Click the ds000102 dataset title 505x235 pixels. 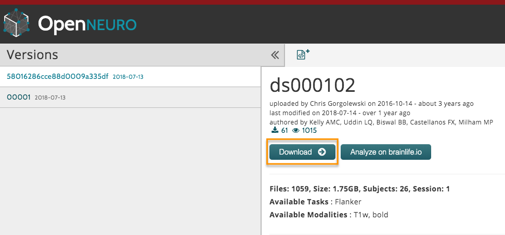[x=313, y=86]
